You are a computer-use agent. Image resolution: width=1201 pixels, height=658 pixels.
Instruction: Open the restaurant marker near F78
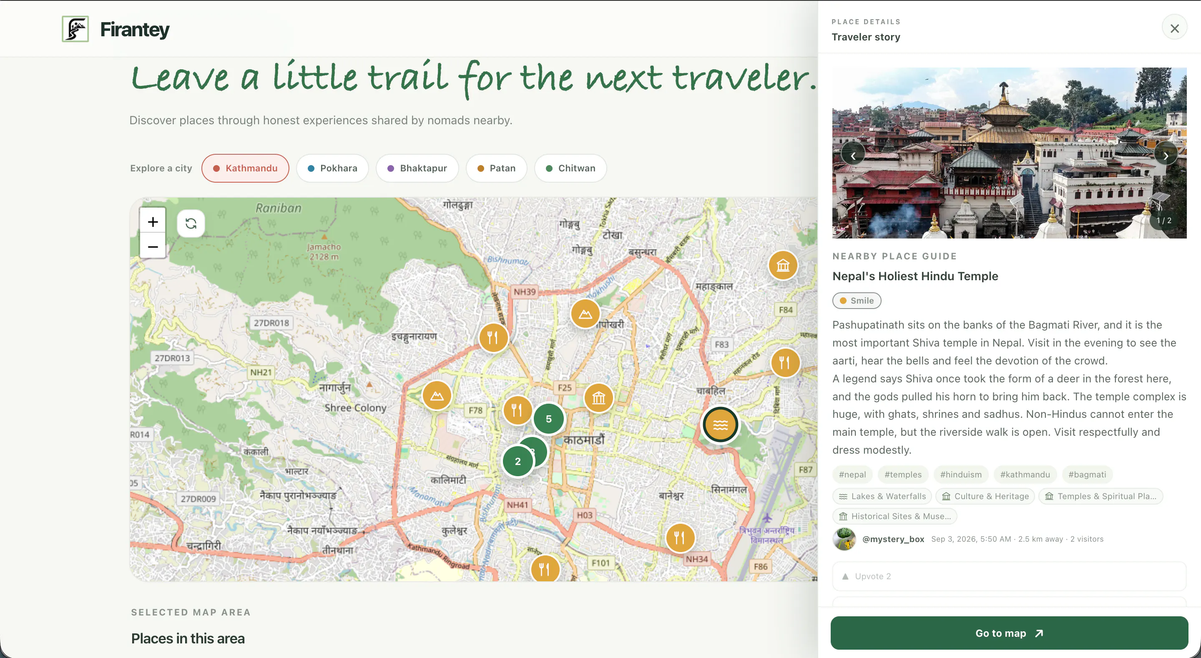click(x=517, y=410)
